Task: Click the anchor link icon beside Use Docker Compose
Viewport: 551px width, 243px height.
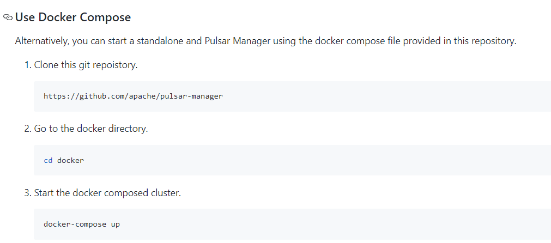Action: coord(8,17)
